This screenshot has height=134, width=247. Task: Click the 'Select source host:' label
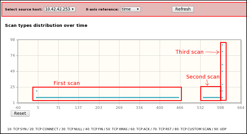point(24,9)
